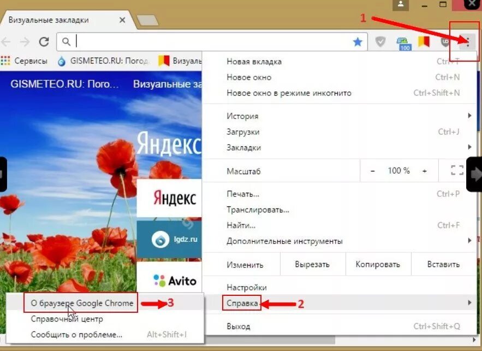Choose Печать... menu item
Screen dimensions: 482x351
click(x=340, y=194)
